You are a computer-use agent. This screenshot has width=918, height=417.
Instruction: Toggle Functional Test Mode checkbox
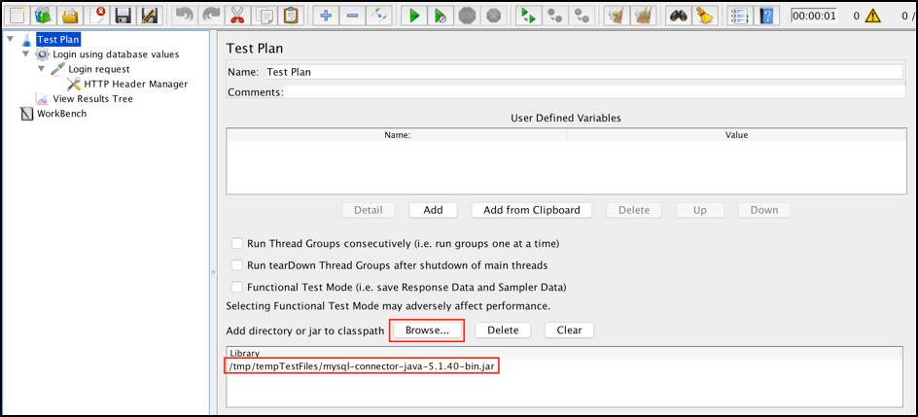tap(237, 287)
